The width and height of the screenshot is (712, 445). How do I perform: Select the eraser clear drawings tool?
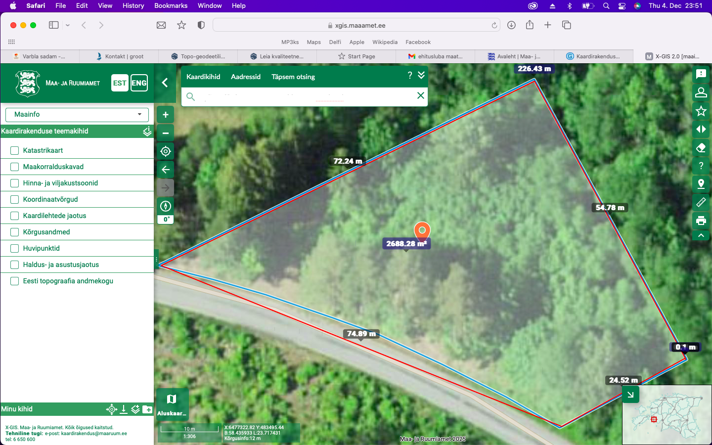point(701,148)
